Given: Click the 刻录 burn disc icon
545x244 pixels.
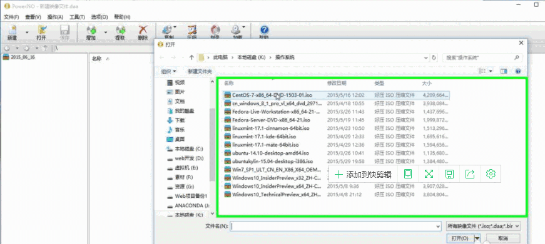Looking at the screenshot, I should click(215, 31).
